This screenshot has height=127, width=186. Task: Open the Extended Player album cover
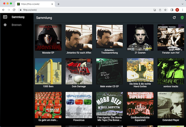point(171,105)
